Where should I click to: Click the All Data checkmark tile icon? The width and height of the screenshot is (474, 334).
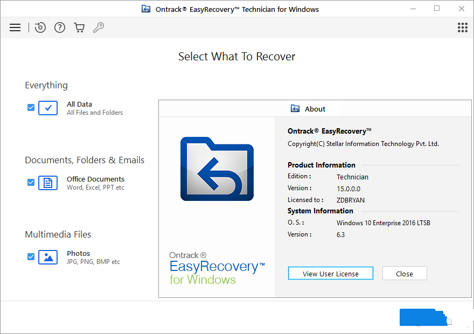point(48,108)
